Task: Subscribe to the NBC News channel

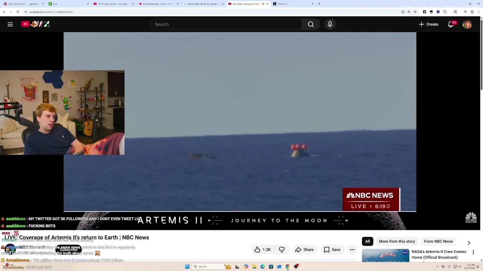Action: click(x=69, y=250)
